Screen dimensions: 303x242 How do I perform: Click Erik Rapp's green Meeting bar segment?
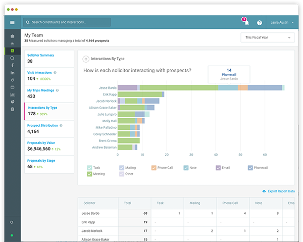tap(139, 94)
